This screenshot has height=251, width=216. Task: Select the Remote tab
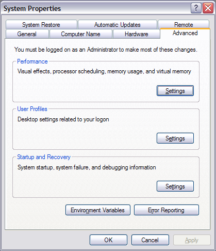click(x=184, y=24)
